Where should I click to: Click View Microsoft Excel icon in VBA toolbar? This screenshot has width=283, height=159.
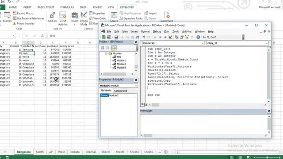103,37
